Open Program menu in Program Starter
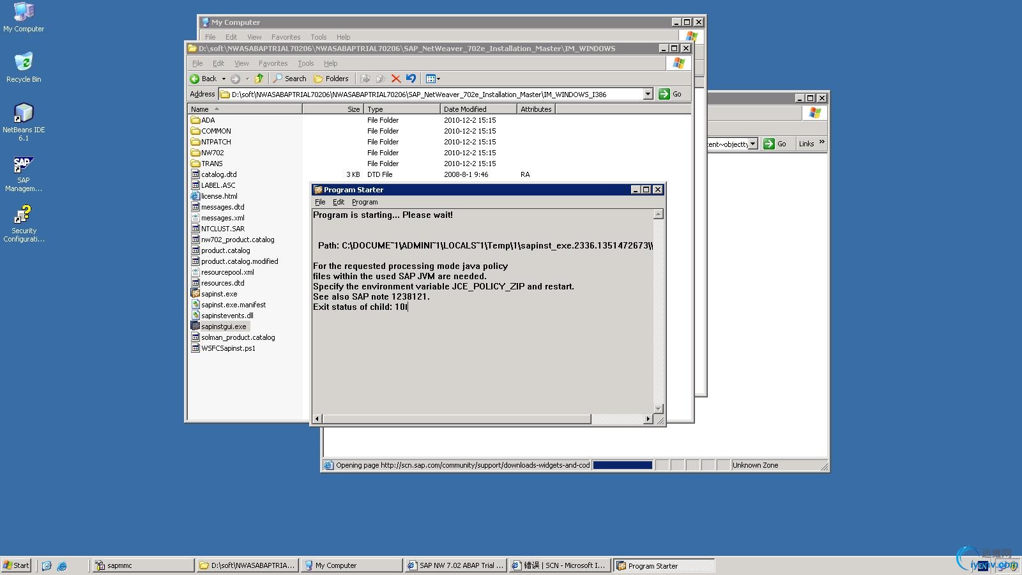The image size is (1022, 575). [x=365, y=202]
